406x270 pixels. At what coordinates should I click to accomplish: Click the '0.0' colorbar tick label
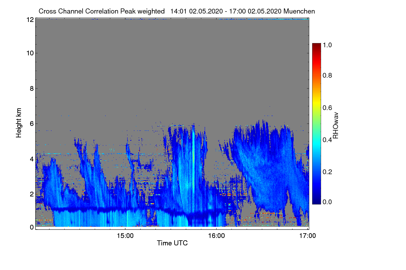328,202
